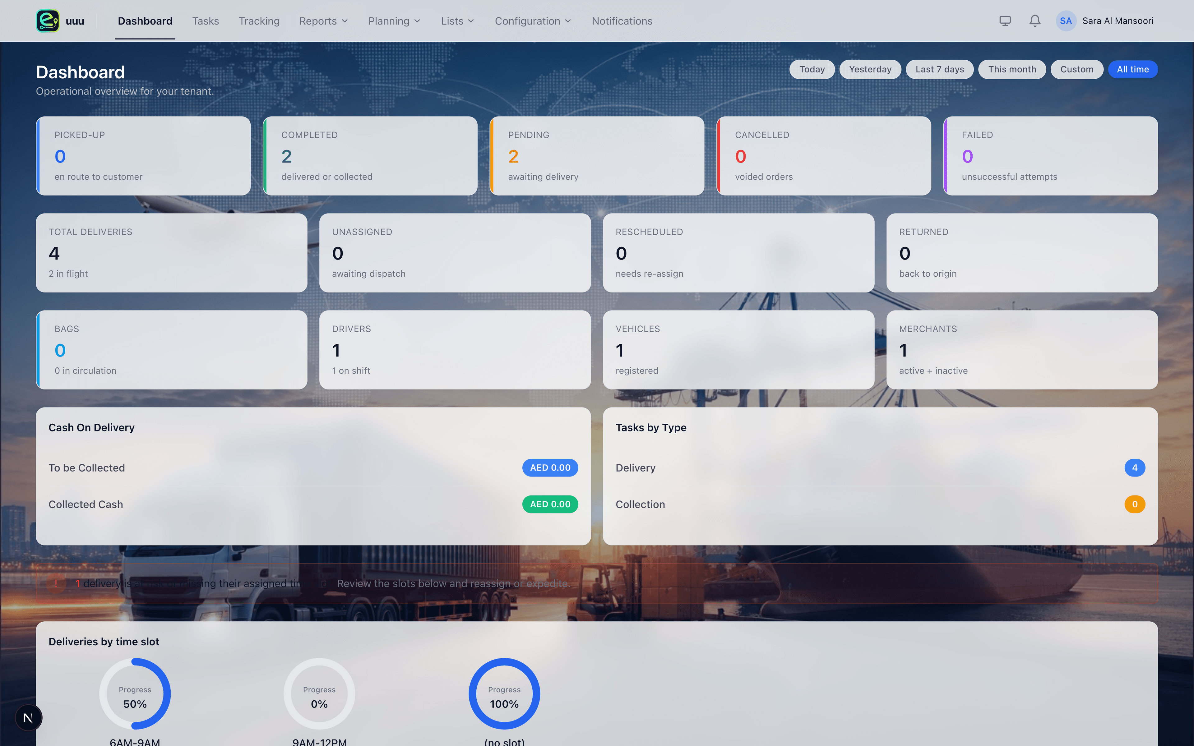Open the Dashboard tab
Viewport: 1194px width, 746px height.
click(145, 21)
